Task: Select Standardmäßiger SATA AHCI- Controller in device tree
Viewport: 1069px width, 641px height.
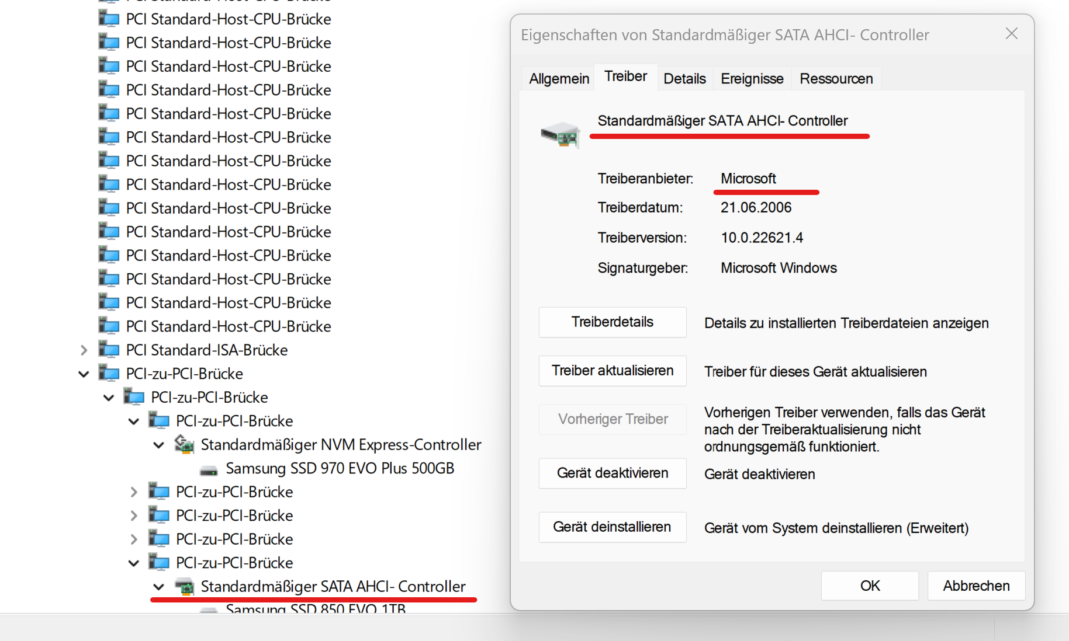Action: [x=333, y=586]
